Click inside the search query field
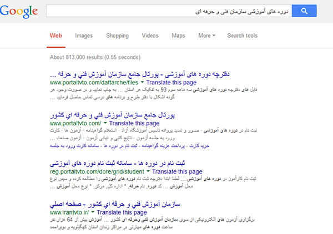The height and width of the screenshot is (234, 333). click(167, 11)
